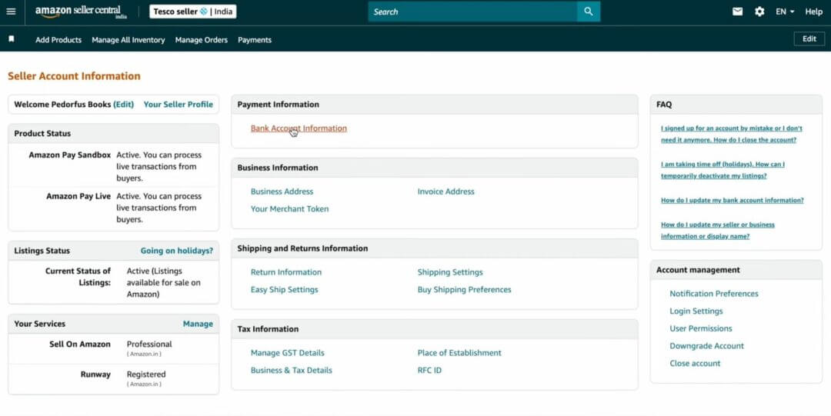Open FAQ on updating seller display name

point(718,231)
